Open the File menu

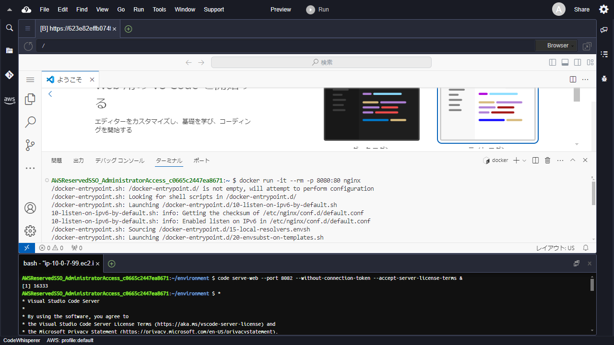(x=45, y=10)
